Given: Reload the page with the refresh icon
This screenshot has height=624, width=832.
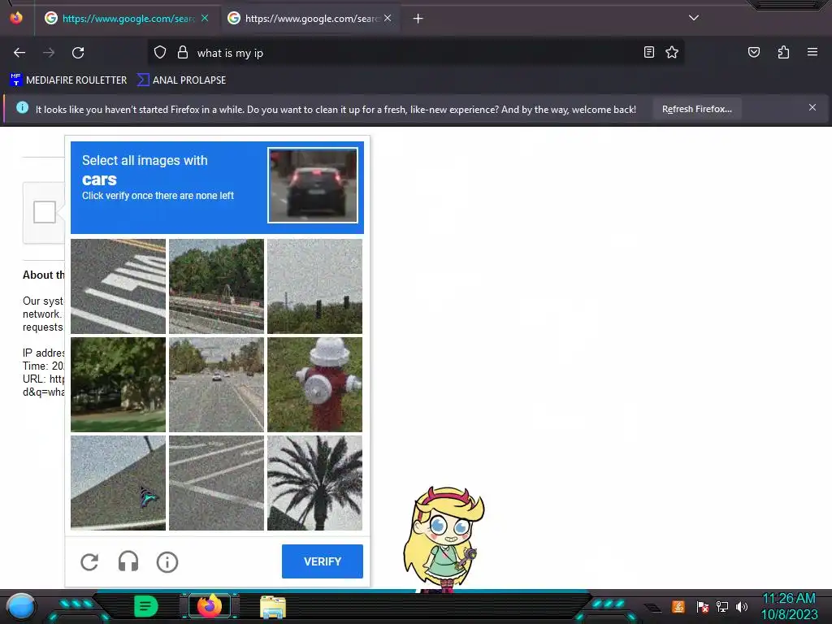Looking at the screenshot, I should coord(78,53).
